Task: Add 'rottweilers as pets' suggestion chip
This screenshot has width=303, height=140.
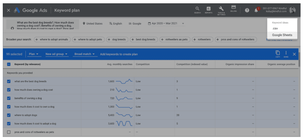Action: [175, 40]
